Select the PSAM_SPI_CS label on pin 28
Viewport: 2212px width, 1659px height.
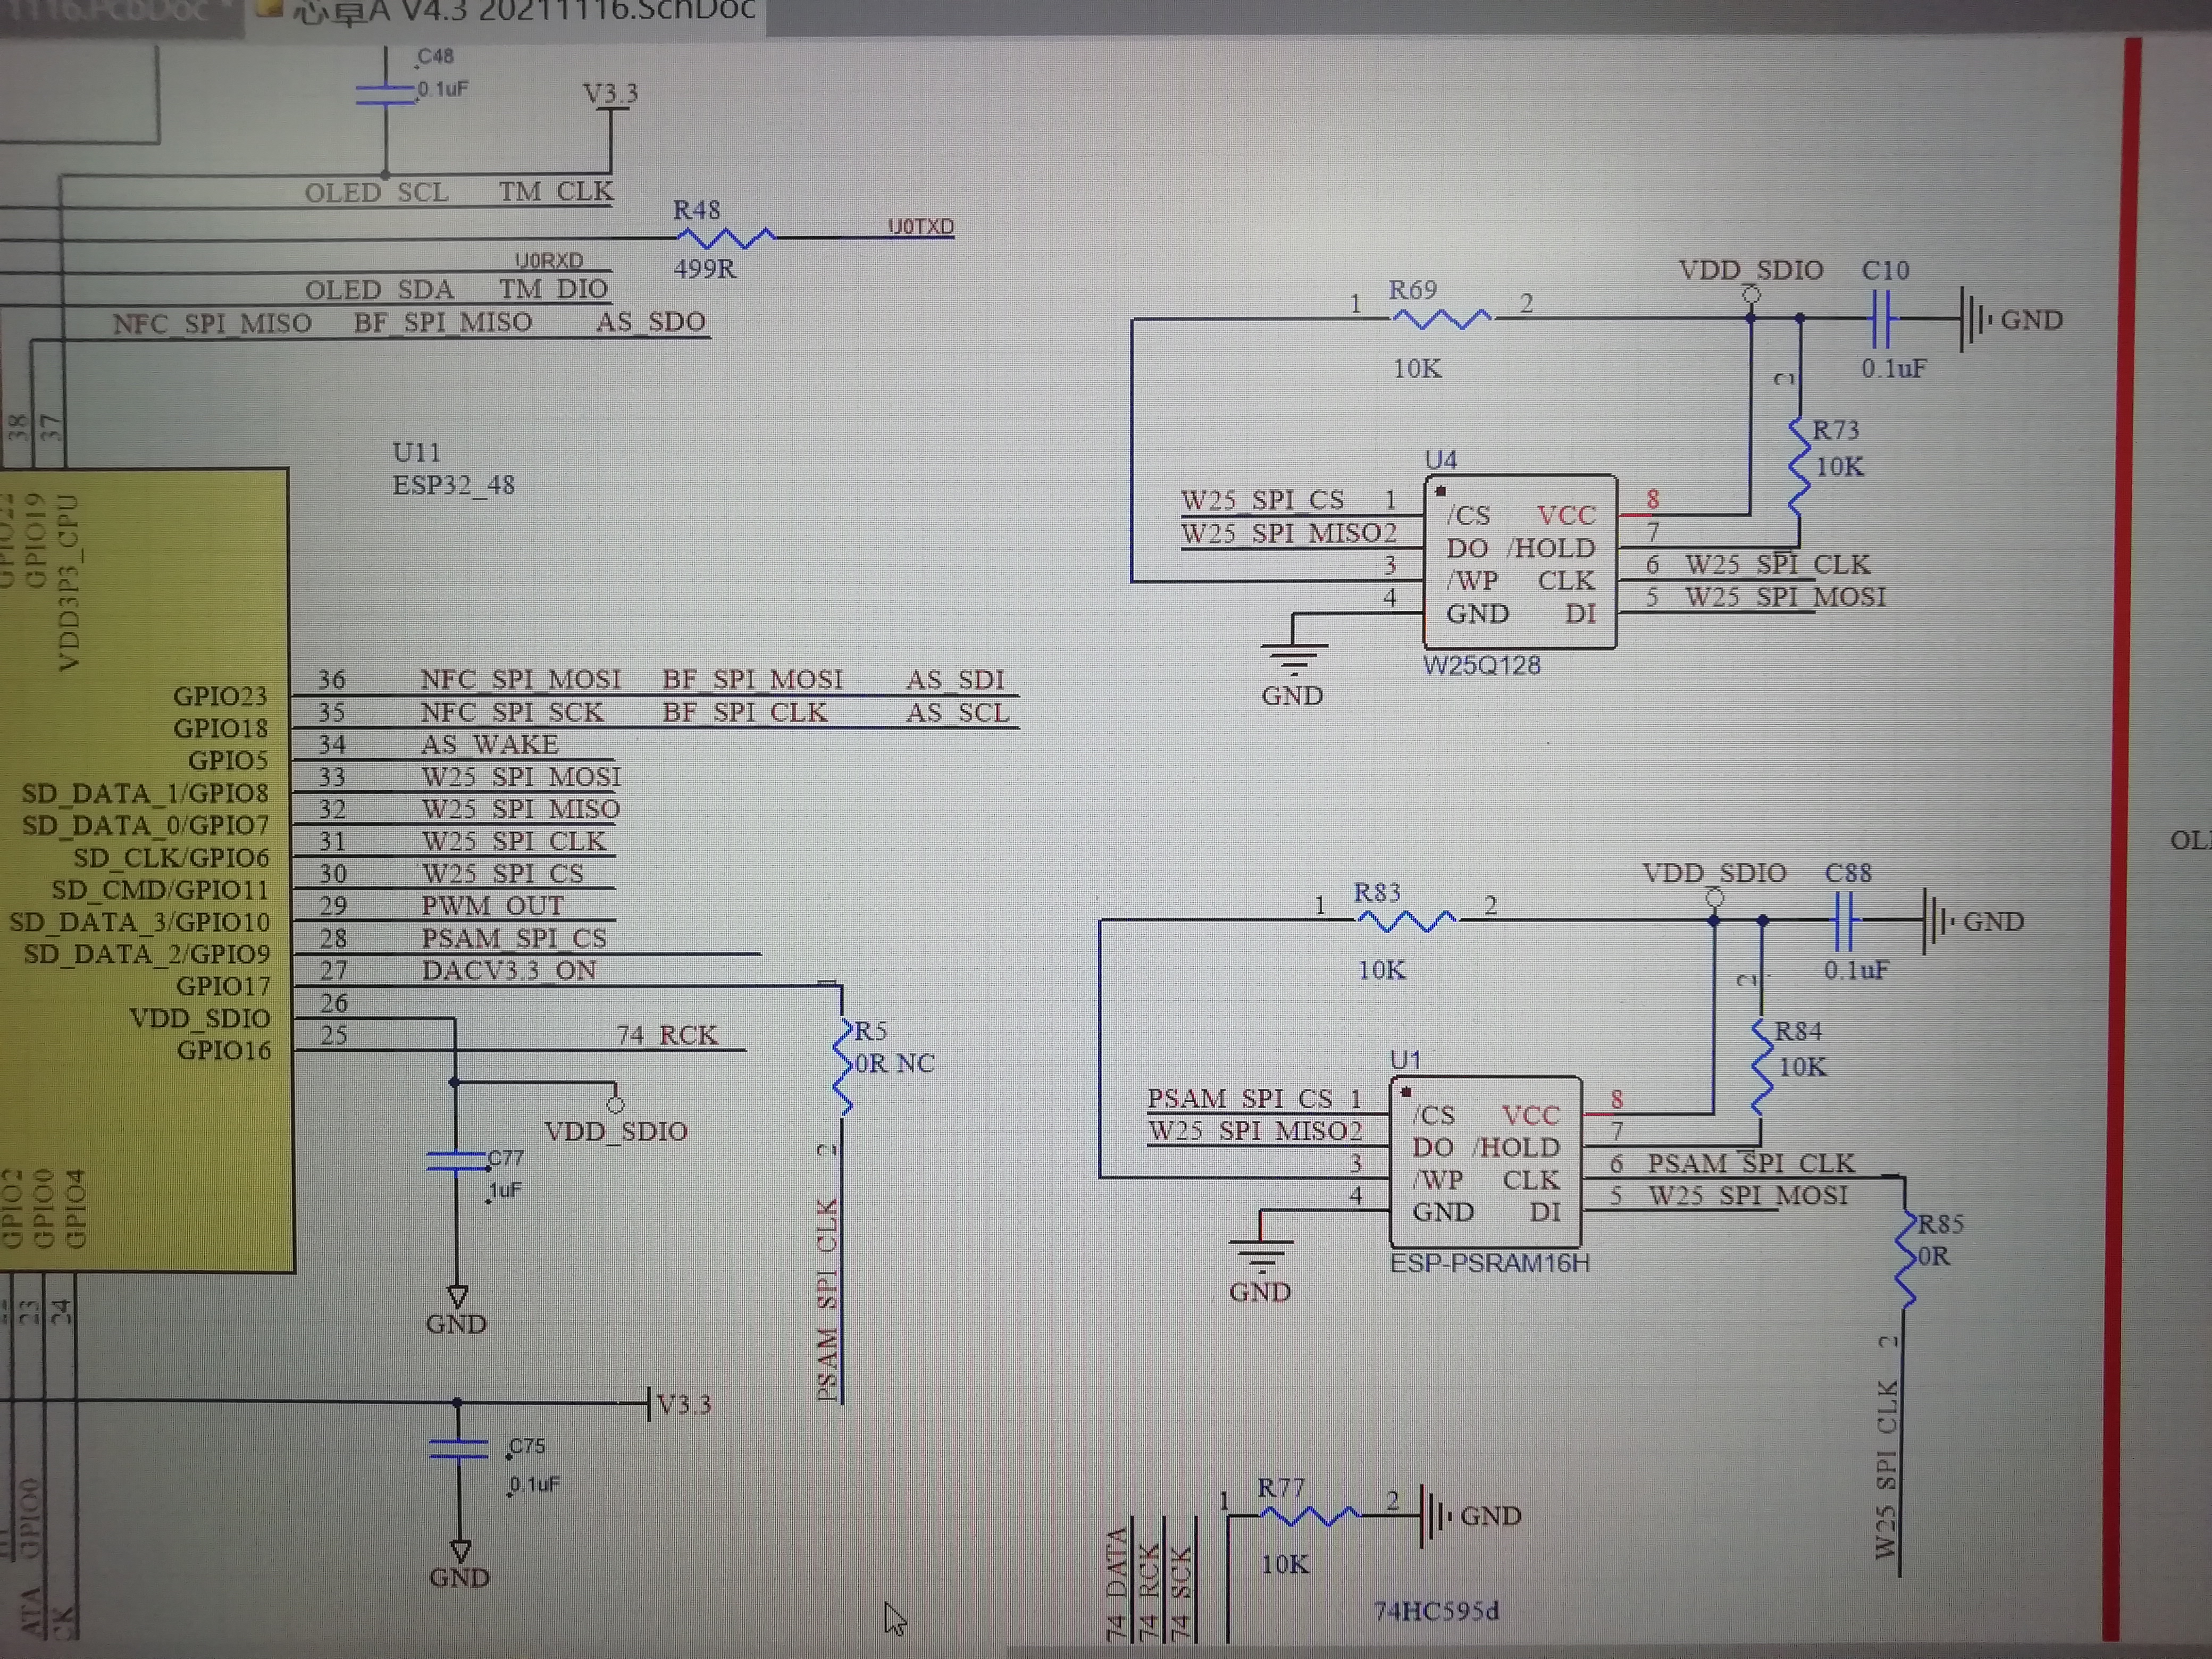point(514,939)
